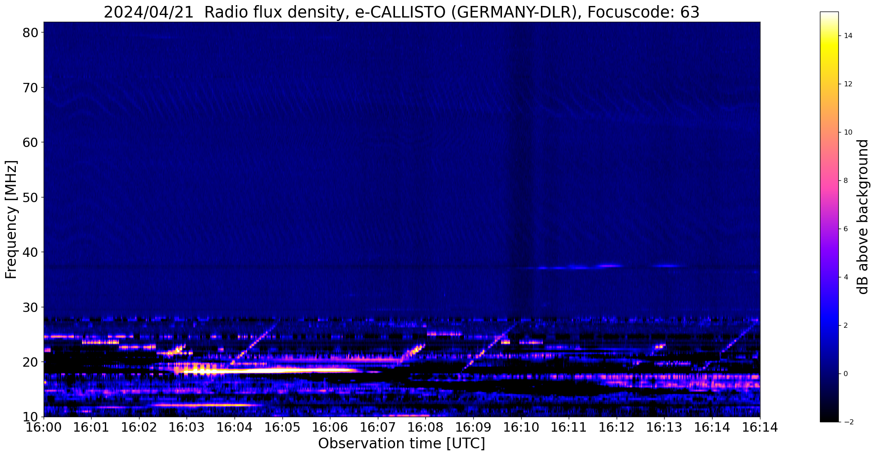This screenshot has width=876, height=456.
Task: Click the colorbar tick value 2
Action: [x=846, y=326]
